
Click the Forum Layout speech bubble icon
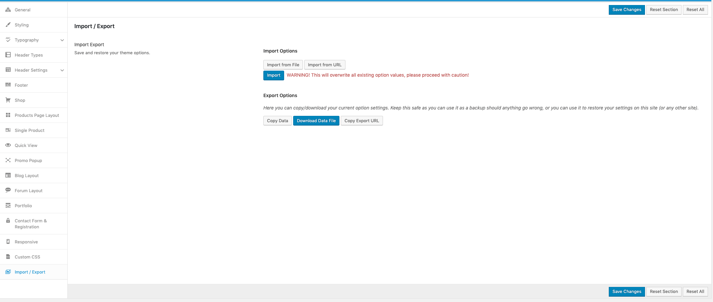pyautogui.click(x=8, y=191)
